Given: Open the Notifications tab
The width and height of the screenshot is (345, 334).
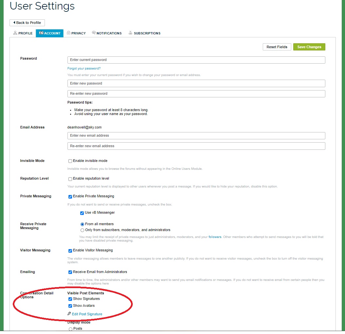Looking at the screenshot, I should coord(107,33).
